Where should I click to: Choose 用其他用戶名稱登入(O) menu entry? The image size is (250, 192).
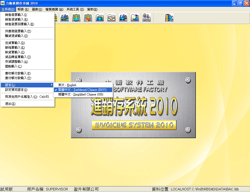[27, 97]
